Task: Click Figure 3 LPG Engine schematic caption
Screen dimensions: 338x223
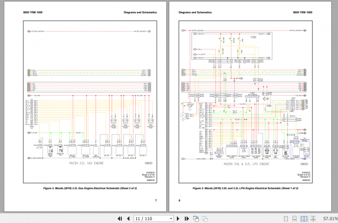Action: [x=245, y=188]
